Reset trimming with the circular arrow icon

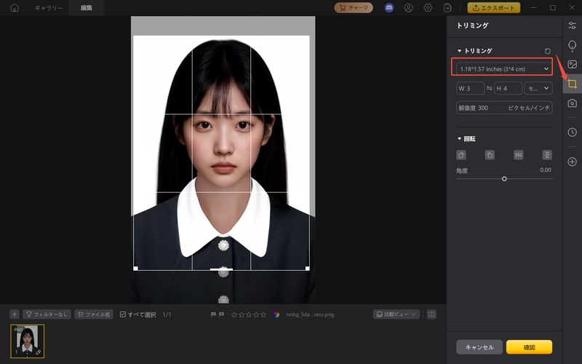click(x=548, y=51)
